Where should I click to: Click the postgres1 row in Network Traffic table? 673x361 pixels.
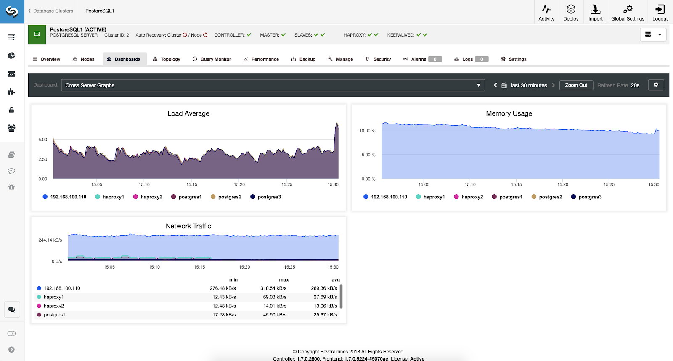[188, 315]
